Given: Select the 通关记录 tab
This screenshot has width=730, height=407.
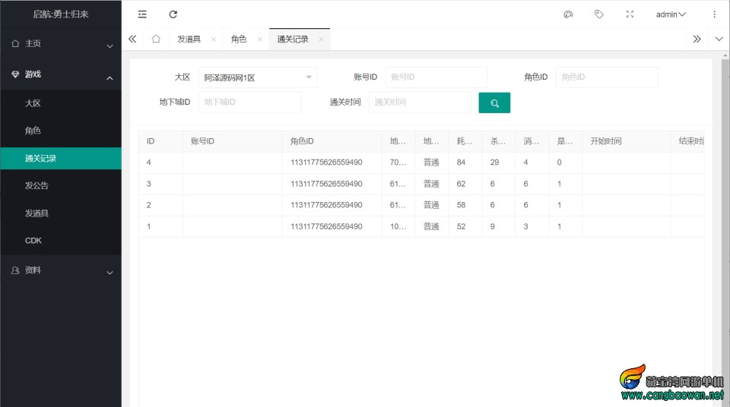Looking at the screenshot, I should point(293,39).
